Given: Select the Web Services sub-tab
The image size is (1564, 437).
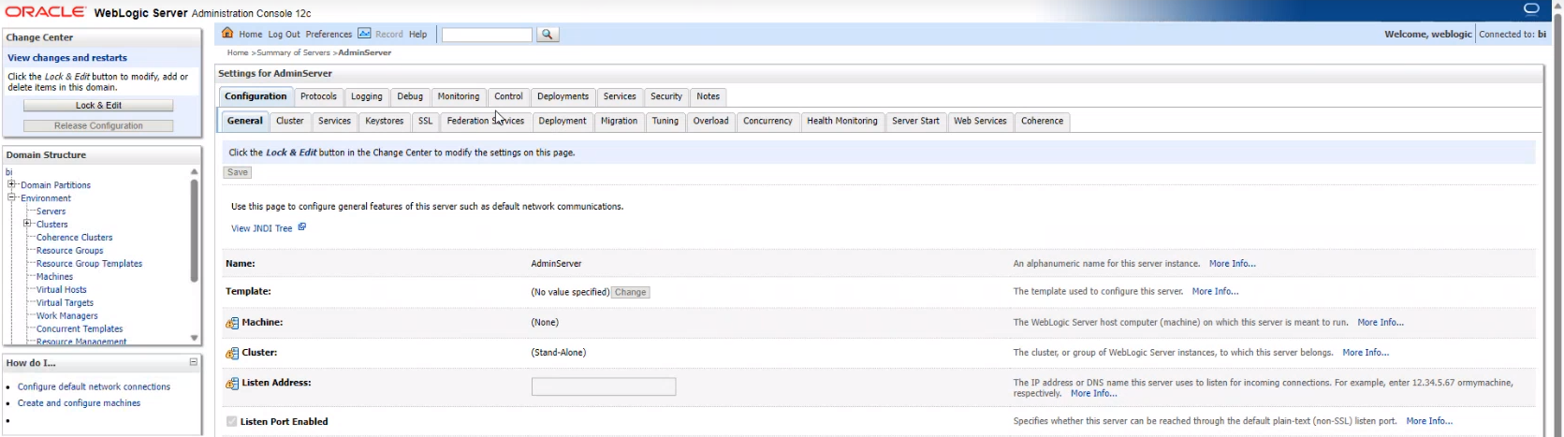Looking at the screenshot, I should [x=980, y=121].
